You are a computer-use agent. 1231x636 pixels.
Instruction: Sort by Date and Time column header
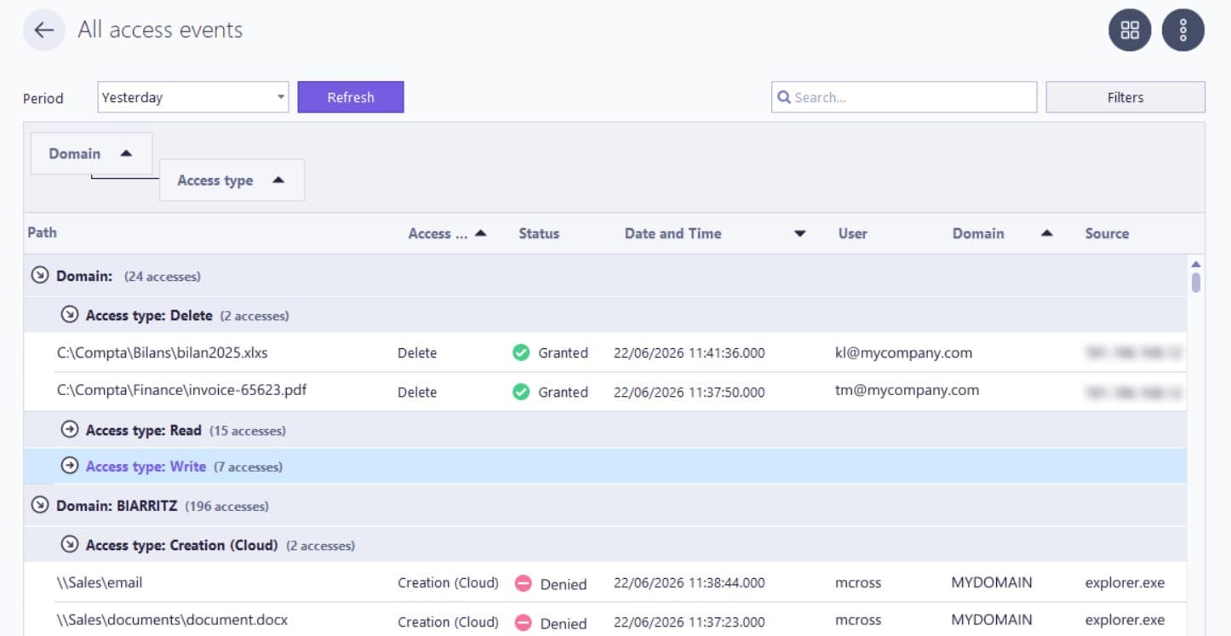pyautogui.click(x=673, y=233)
